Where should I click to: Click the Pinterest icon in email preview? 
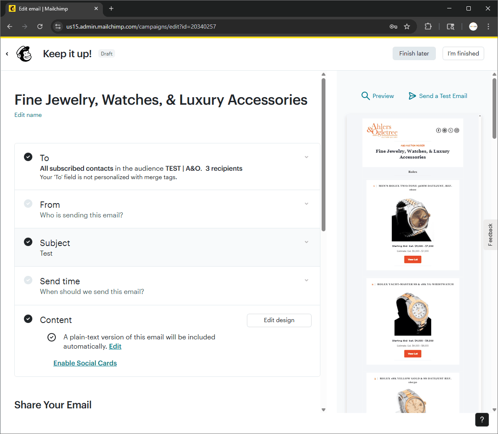tap(445, 130)
